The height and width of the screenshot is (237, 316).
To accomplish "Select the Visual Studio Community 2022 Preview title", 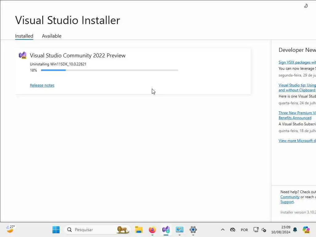I will pyautogui.click(x=77, y=56).
